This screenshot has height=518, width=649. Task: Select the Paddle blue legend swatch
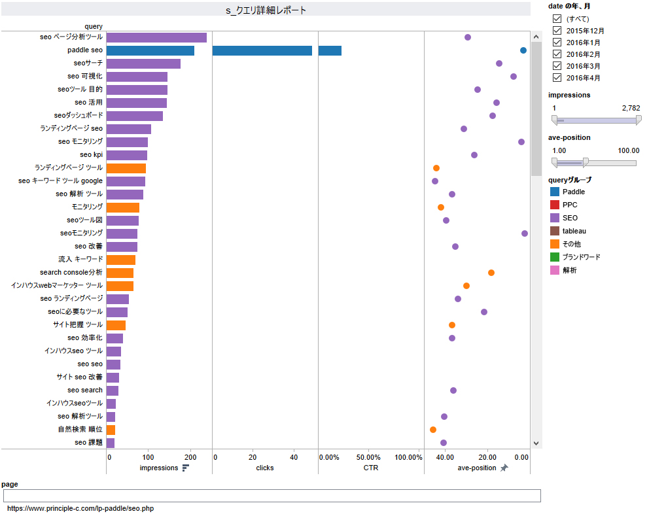tap(555, 192)
